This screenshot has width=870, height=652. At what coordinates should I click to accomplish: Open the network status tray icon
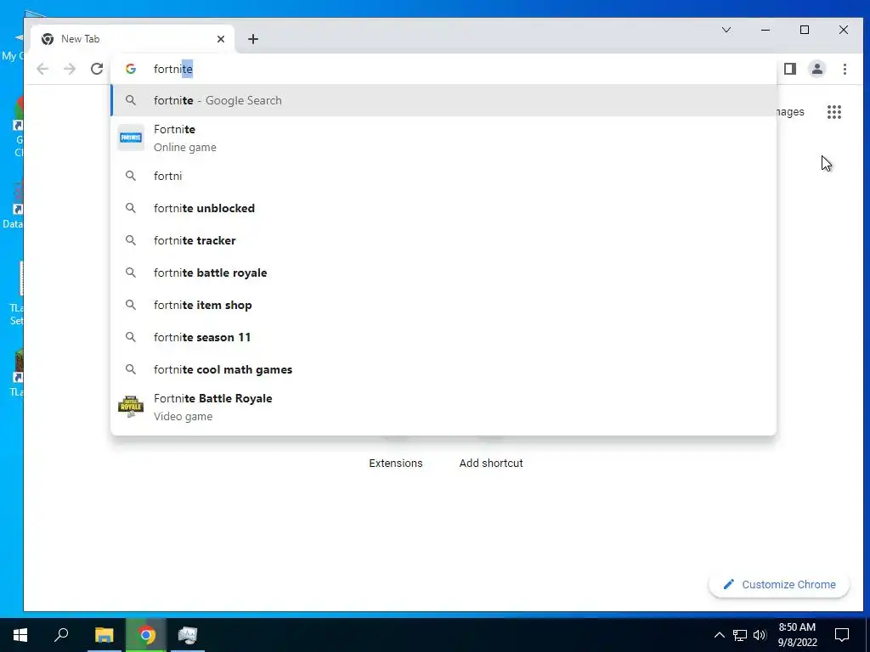pos(740,635)
